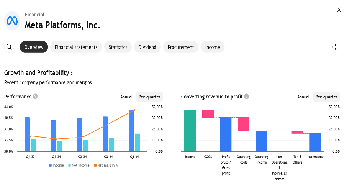Screen dimensions: 347x187
Task: Toggle Net income legend item
Action: [x=79, y=165]
